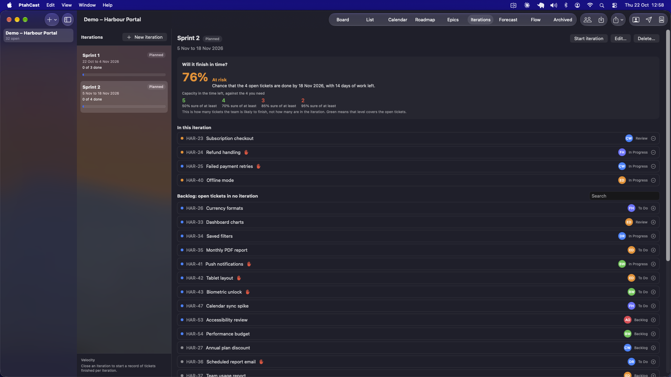The width and height of the screenshot is (671, 377).
Task: Add HAR-26 Currency formats to iteration
Action: (x=653, y=208)
